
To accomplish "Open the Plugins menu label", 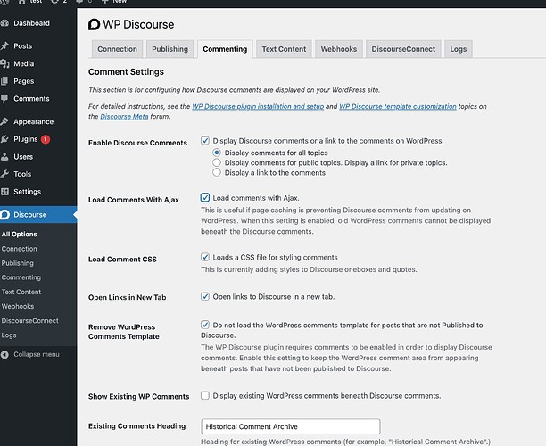I will (x=25, y=139).
